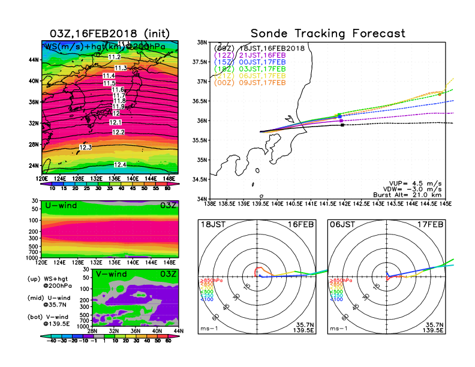
Task: Click the 11.2 height contour label
Action: coord(115,57)
